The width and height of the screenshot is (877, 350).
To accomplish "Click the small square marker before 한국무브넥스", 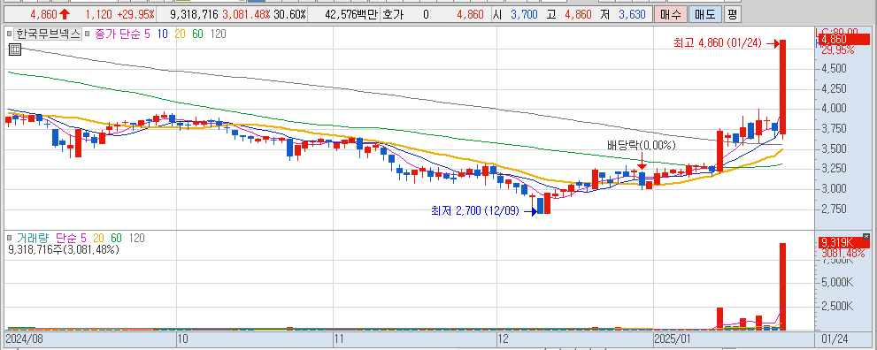I will tap(9, 34).
